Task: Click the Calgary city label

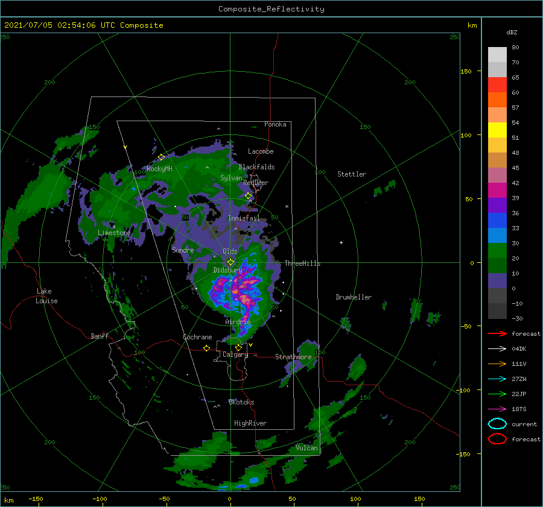Action: (x=235, y=354)
